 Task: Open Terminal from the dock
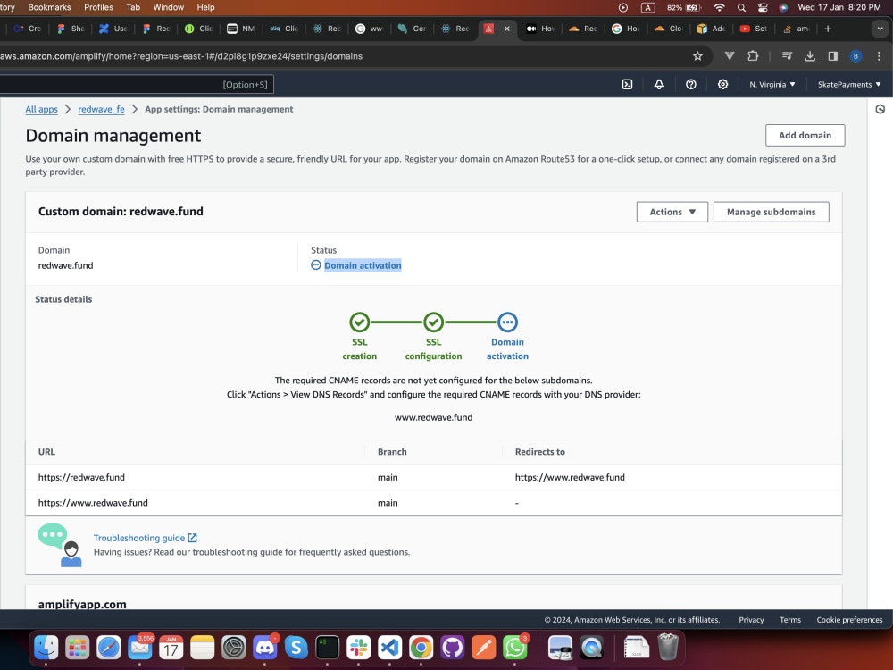[x=328, y=648]
